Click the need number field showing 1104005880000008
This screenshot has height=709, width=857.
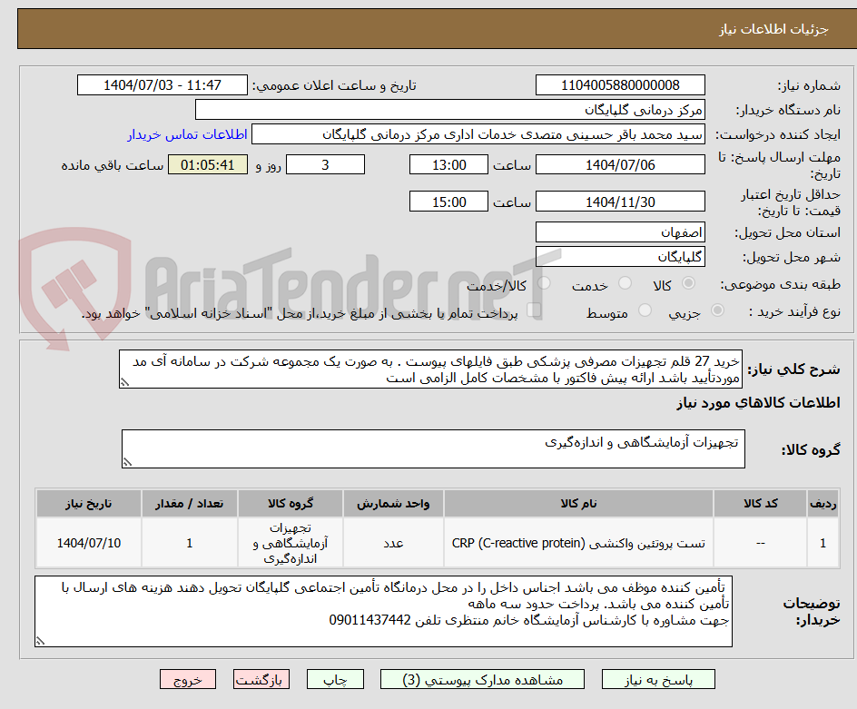620,84
